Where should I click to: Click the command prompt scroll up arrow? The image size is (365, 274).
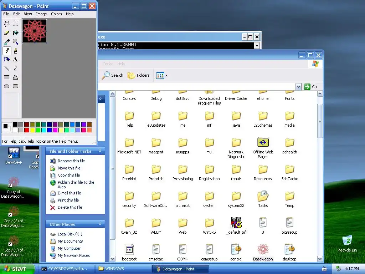click(x=257, y=45)
